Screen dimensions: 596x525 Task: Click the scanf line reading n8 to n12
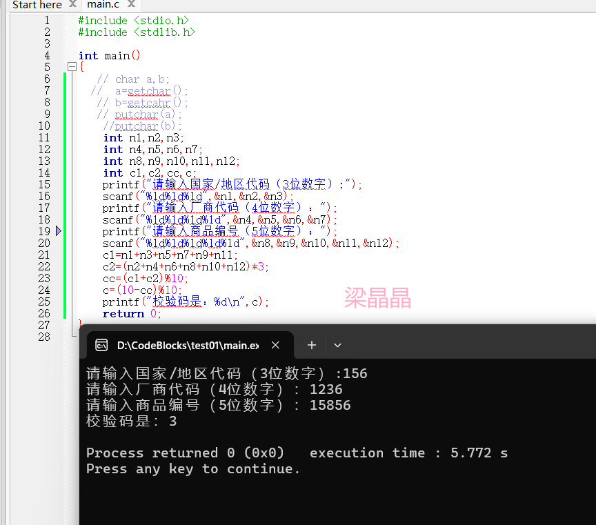tap(251, 243)
